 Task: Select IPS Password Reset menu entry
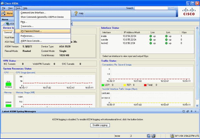31,31
